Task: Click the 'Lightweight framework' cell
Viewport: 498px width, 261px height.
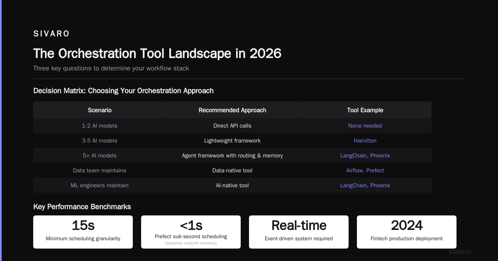Action: (232, 140)
